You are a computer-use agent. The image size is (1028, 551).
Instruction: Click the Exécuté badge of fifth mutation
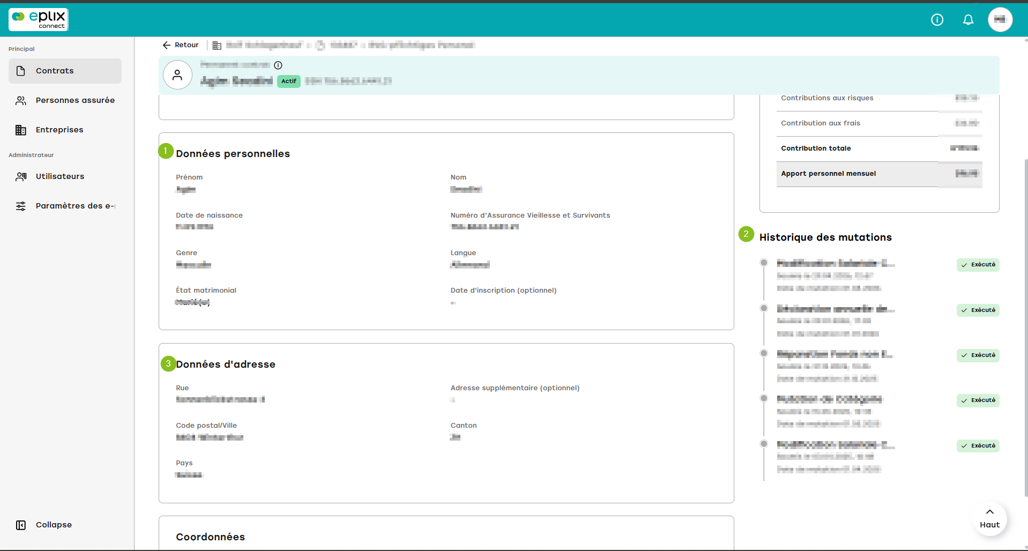978,446
